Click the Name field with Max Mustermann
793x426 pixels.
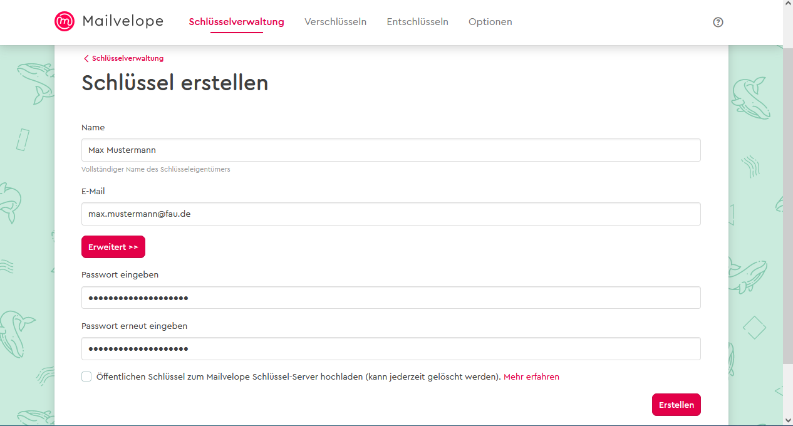tap(391, 150)
